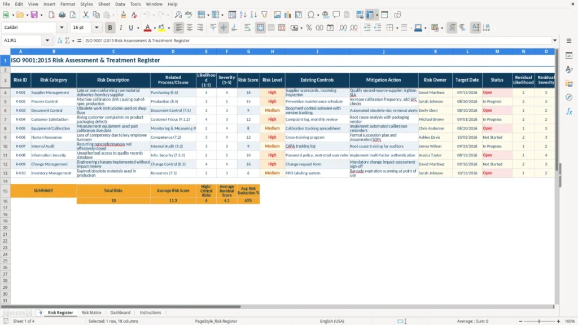Apply the red font color swatch
Screen dimensions: 578x325
coord(147,28)
